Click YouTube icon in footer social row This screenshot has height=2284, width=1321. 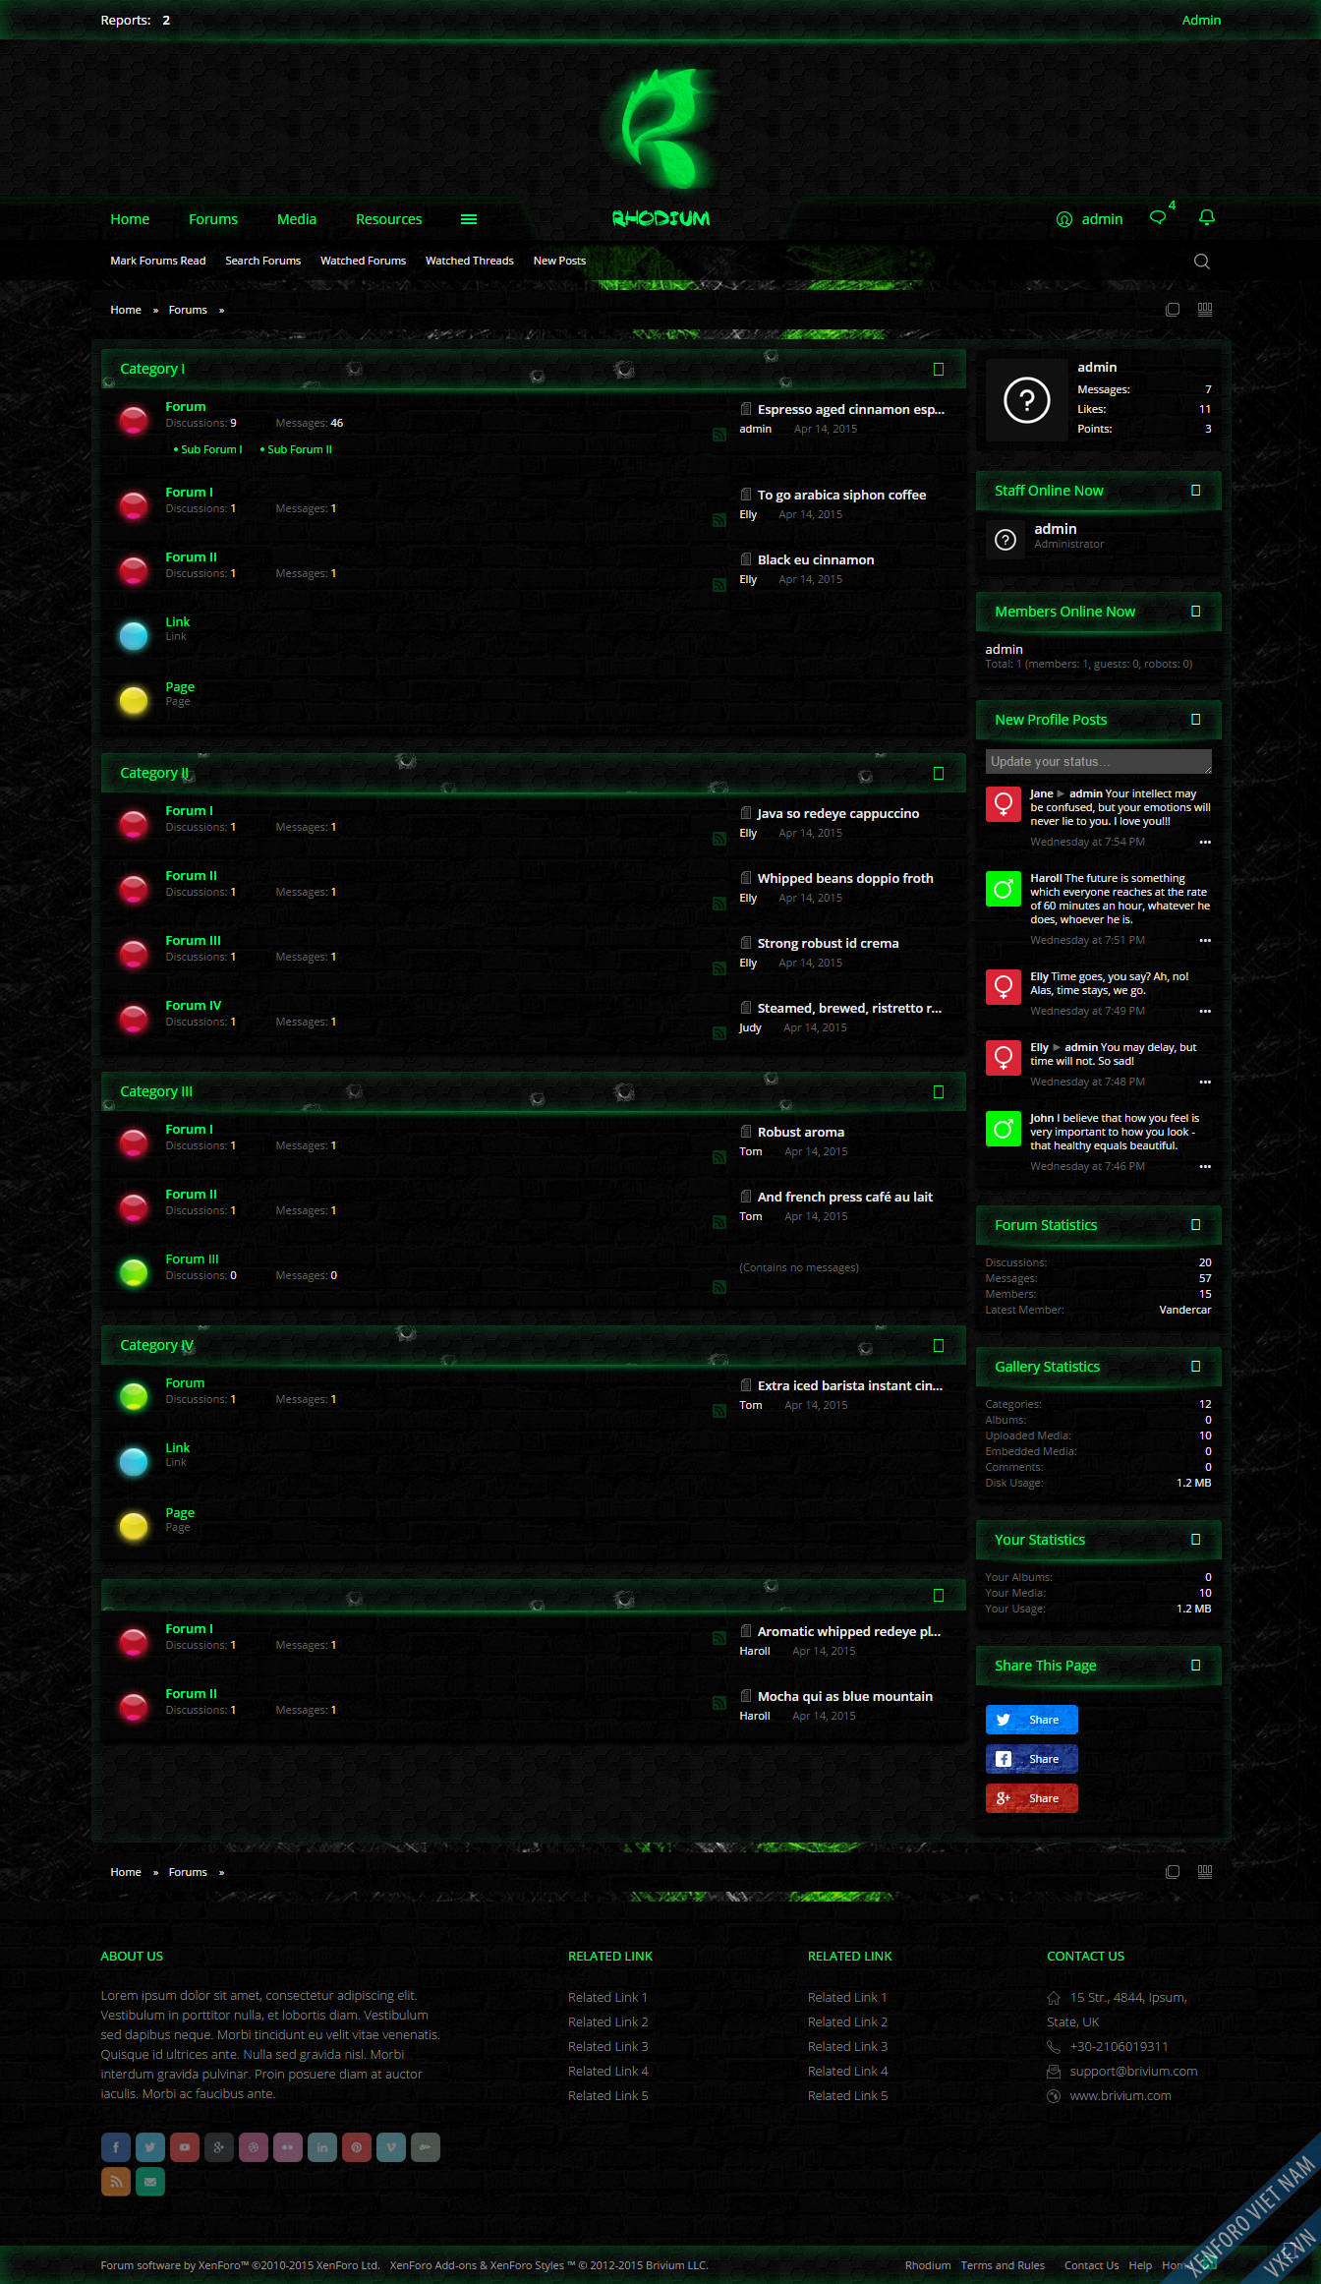(185, 2147)
